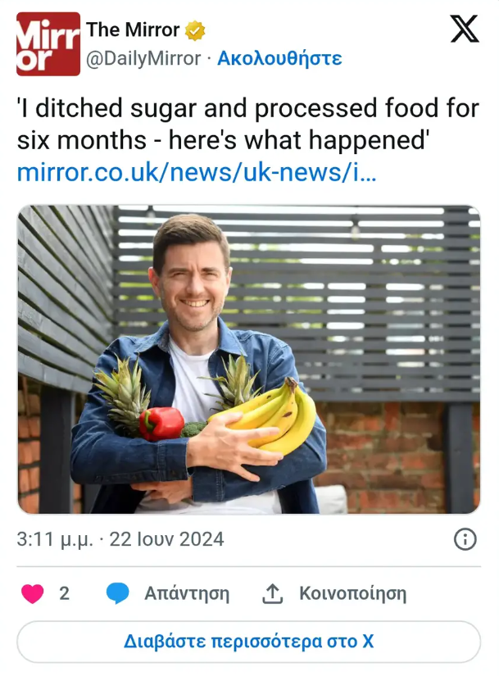The width and height of the screenshot is (499, 676).
Task: Click the like count number 2
Action: [64, 593]
